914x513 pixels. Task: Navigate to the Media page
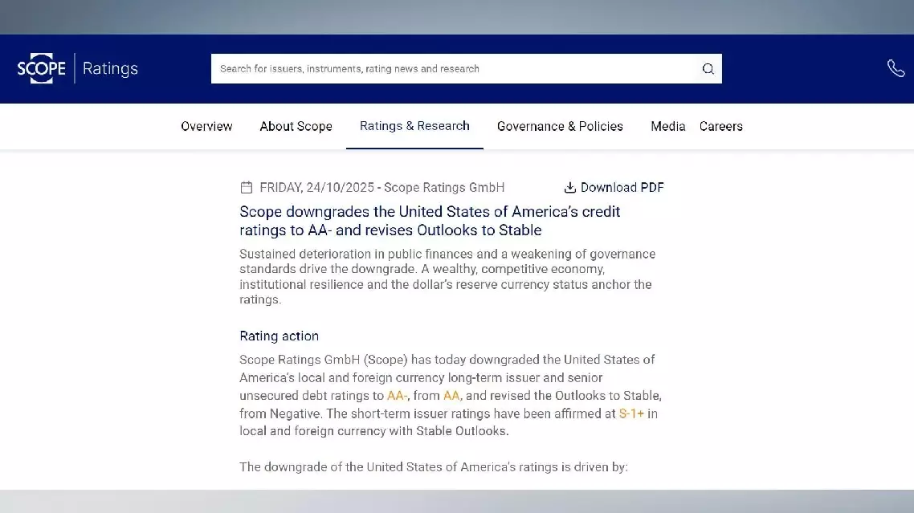pos(667,126)
